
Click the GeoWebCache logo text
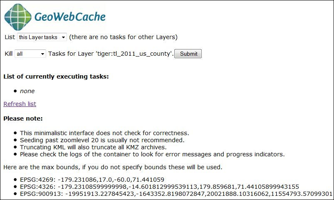click(70, 17)
